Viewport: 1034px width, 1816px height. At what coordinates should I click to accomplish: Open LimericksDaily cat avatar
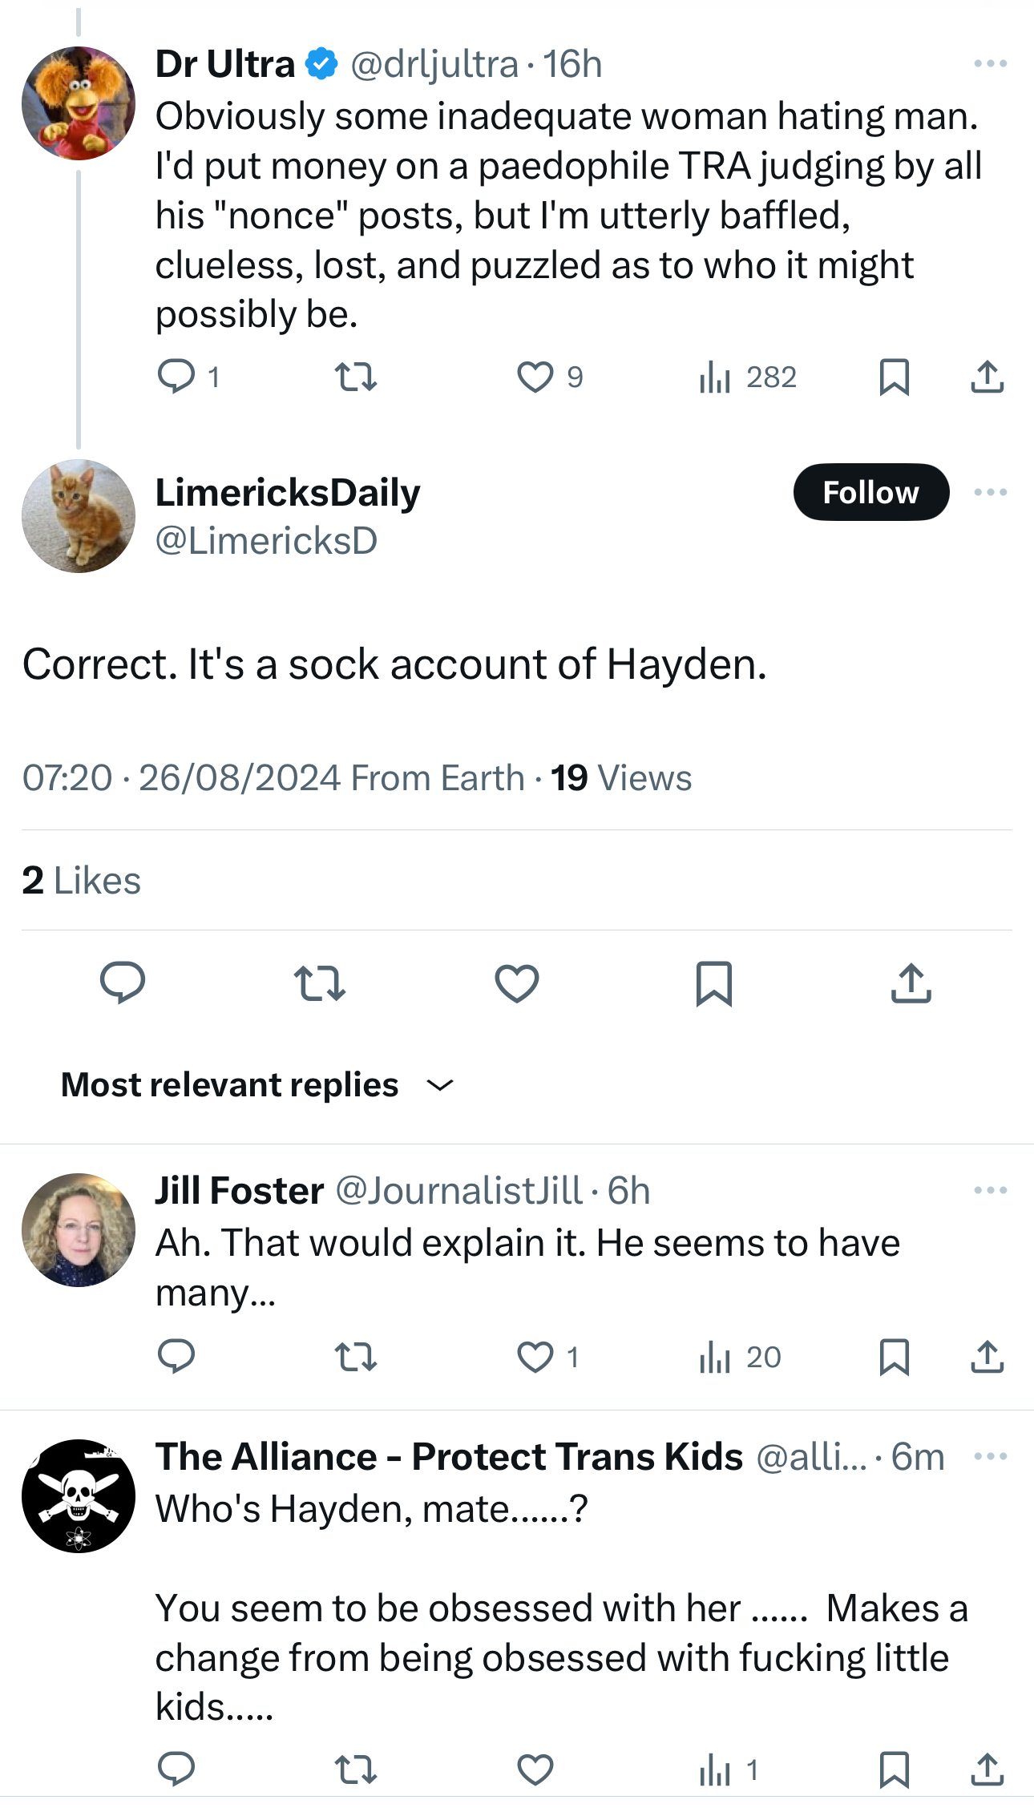pos(79,516)
